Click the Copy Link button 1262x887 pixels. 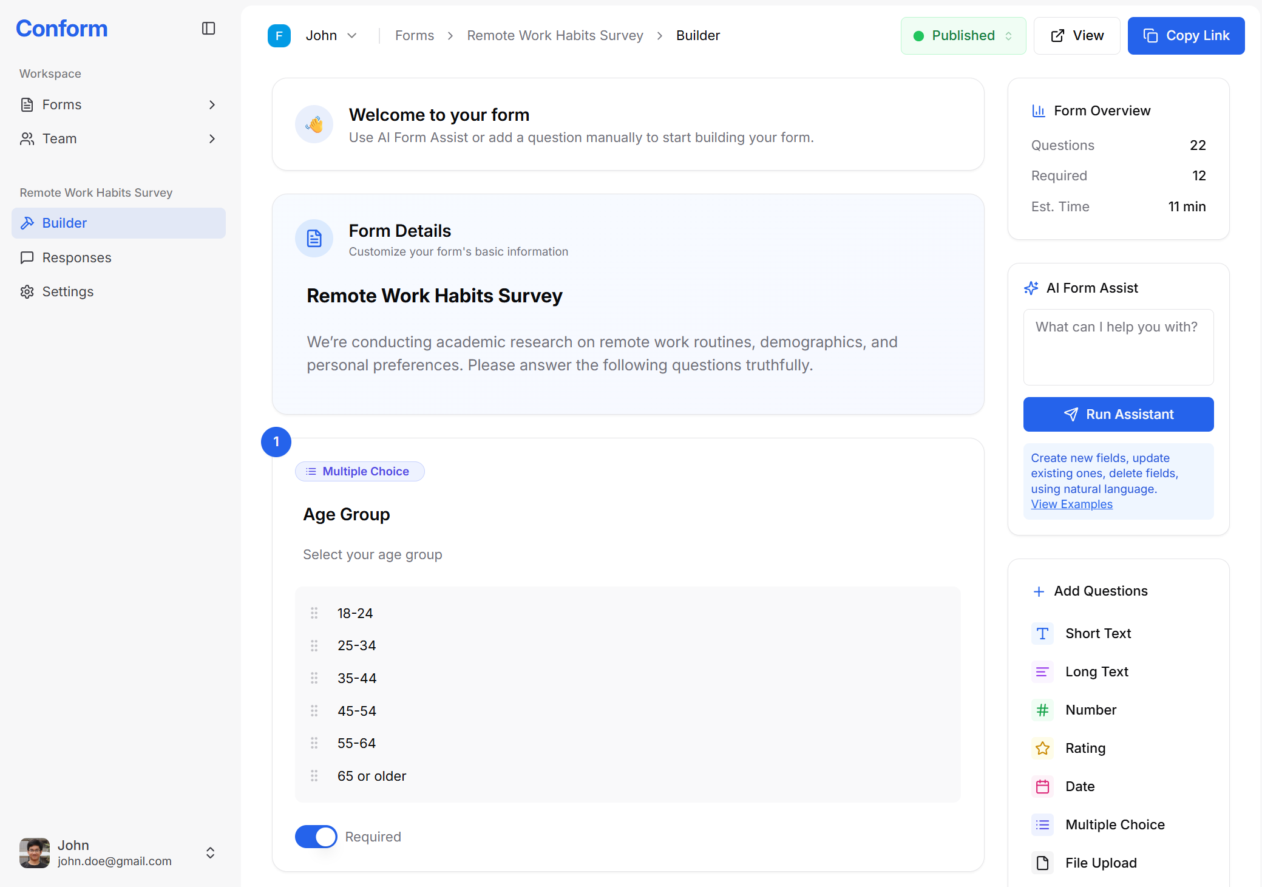1186,35
